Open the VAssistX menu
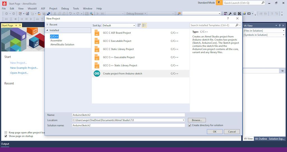Image resolution: width=287 pixels, height=152 pixels. 32,9
